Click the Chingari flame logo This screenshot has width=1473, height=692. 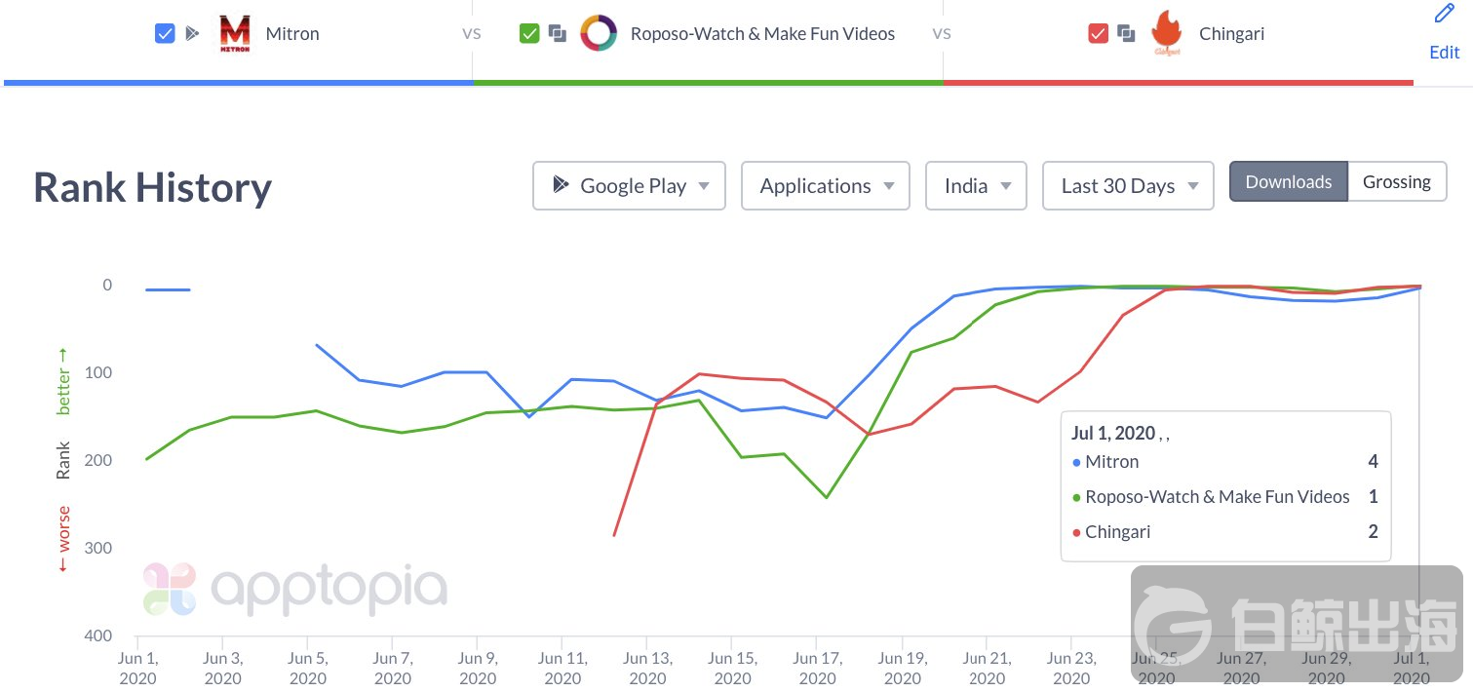pyautogui.click(x=1166, y=34)
